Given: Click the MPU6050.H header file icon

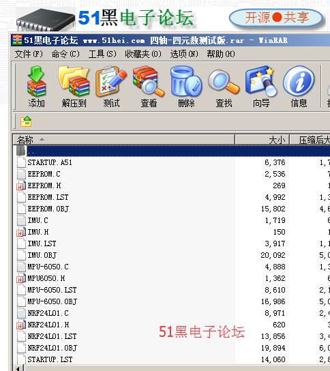Looking at the screenshot, I should [x=21, y=278].
